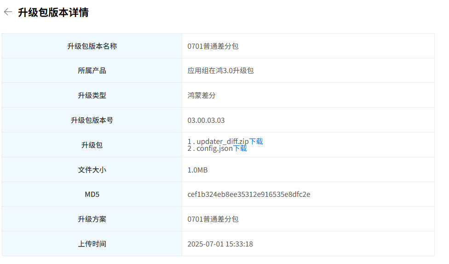This screenshot has width=449, height=264.
Task: Click the 升级包版本名称 label cell
Action: [x=92, y=46]
